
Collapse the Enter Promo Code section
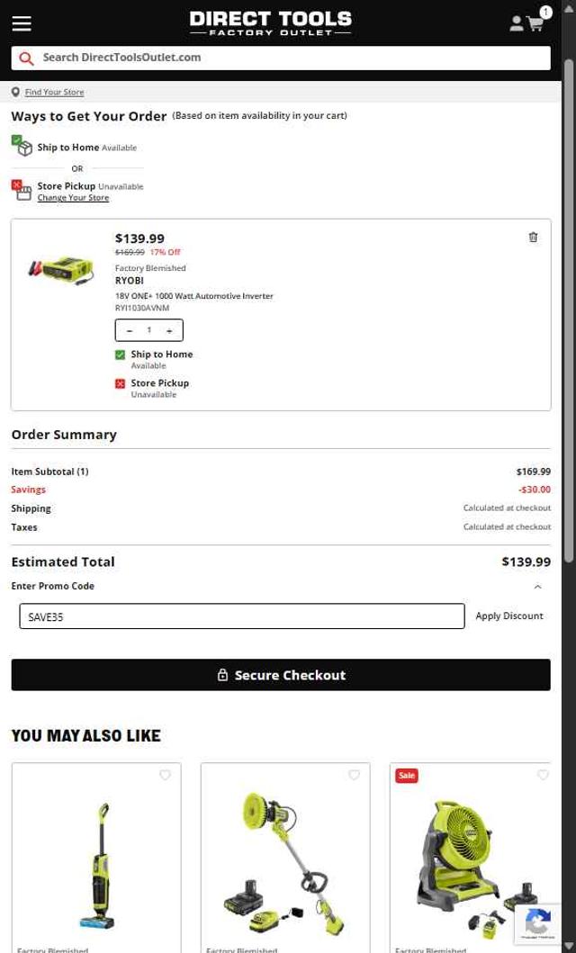(537, 587)
